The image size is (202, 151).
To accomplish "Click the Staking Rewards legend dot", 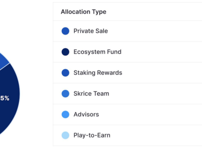I will tap(65, 73).
